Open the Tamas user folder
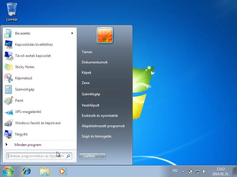Image resolution: width=237 pixels, height=177 pixels. pos(87,52)
